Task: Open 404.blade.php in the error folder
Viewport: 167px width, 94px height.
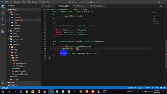Action: pos(21,63)
